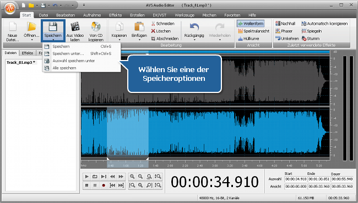358x203 pixels.
Task: Click the zoom out magnifier with minus
Action: click(x=140, y=177)
